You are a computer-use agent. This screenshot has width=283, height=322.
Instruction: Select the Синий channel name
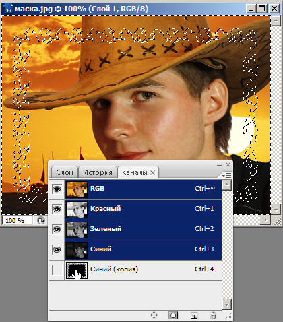coord(100,249)
